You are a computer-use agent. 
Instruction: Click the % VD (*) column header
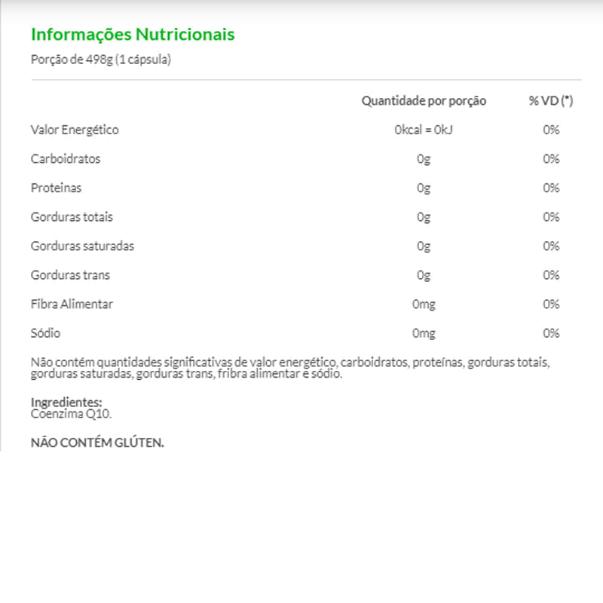[x=551, y=100]
